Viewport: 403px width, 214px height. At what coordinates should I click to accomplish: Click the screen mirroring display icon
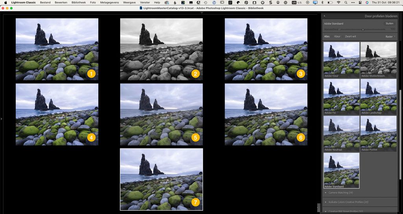click(315, 2)
